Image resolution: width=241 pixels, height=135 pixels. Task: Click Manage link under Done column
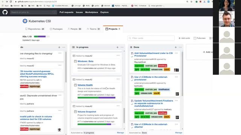click(x=178, y=133)
